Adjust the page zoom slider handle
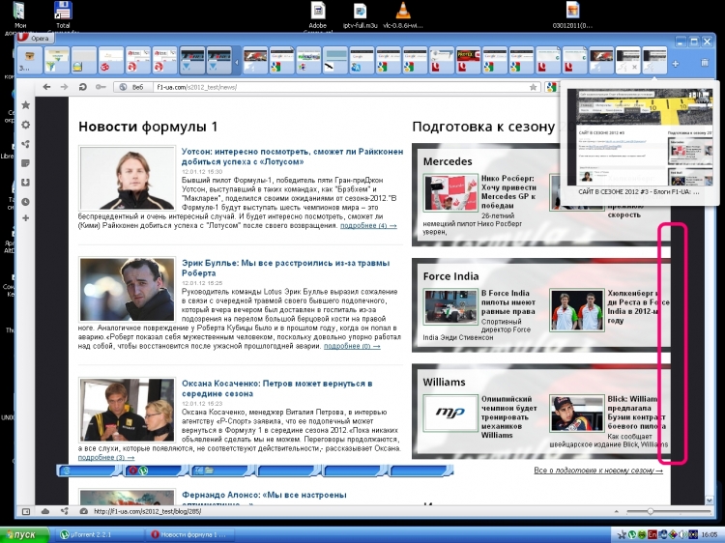The width and height of the screenshot is (725, 543). tap(651, 511)
